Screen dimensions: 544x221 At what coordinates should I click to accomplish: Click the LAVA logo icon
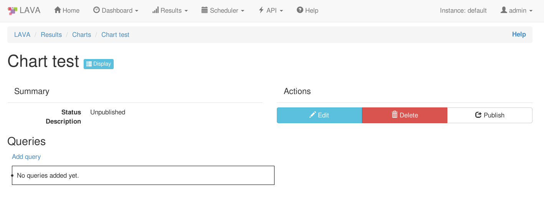tap(12, 11)
